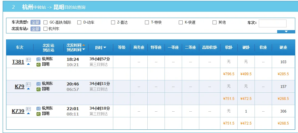Check the 其他 train type filter
Screen dimensions: 298x133
(x=215, y=23)
